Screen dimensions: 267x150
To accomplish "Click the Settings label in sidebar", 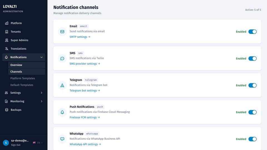I will pyautogui.click(x=16, y=93).
